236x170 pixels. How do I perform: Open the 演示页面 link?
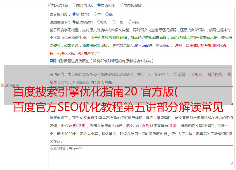pos(141,45)
